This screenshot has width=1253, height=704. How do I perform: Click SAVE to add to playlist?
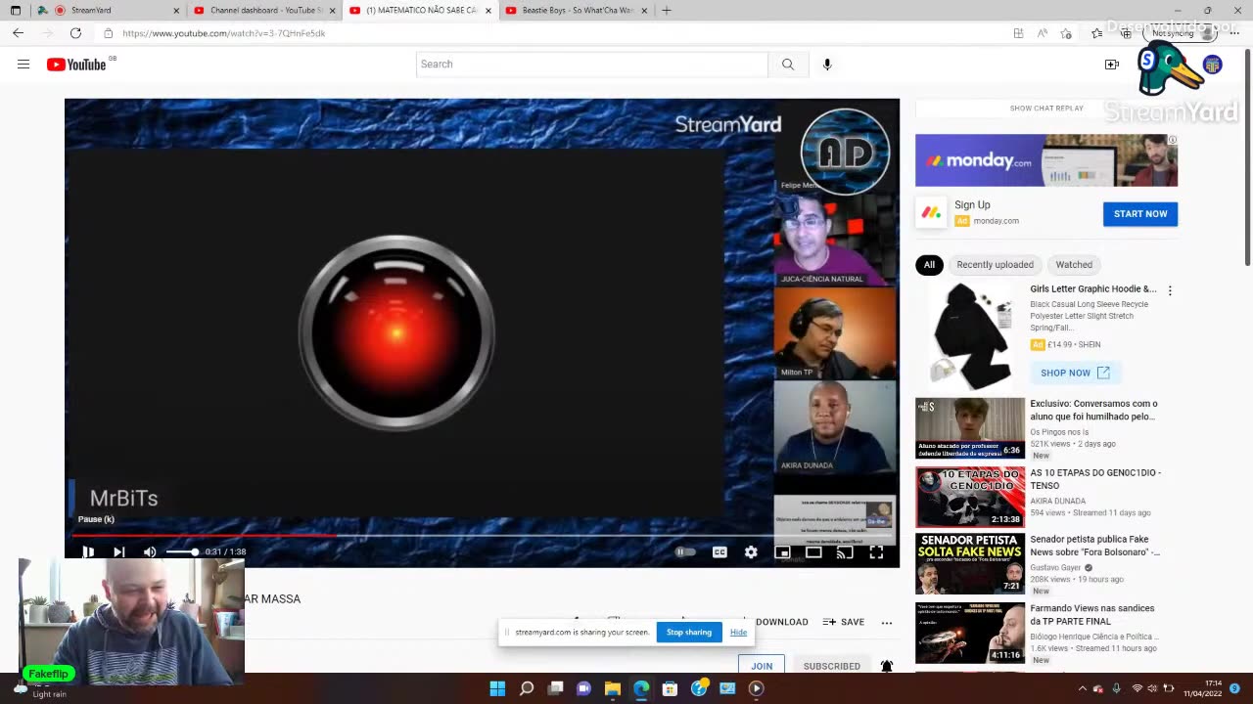[x=844, y=622]
